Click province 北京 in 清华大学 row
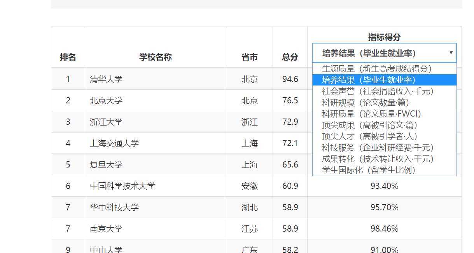474x253 pixels. tap(249, 79)
